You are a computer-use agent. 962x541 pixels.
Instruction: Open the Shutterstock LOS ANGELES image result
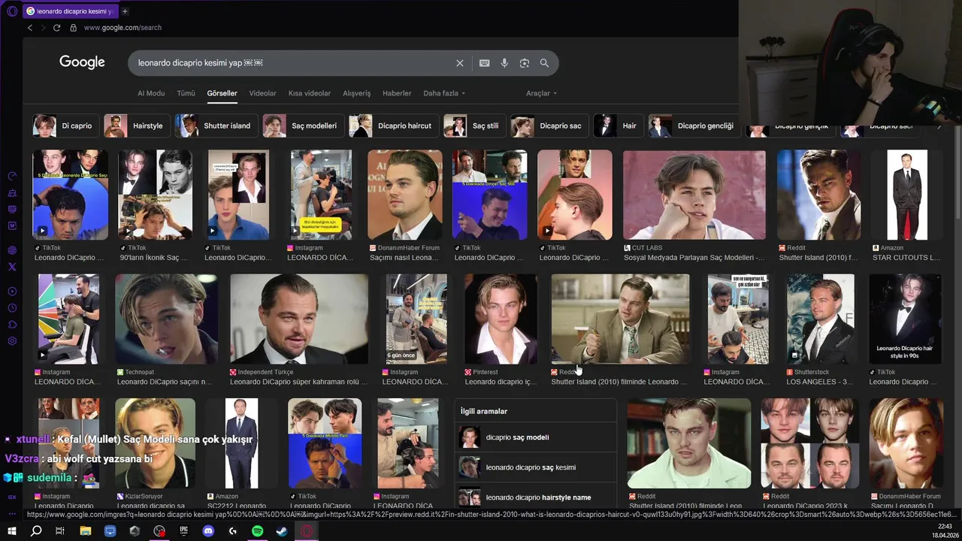point(820,319)
